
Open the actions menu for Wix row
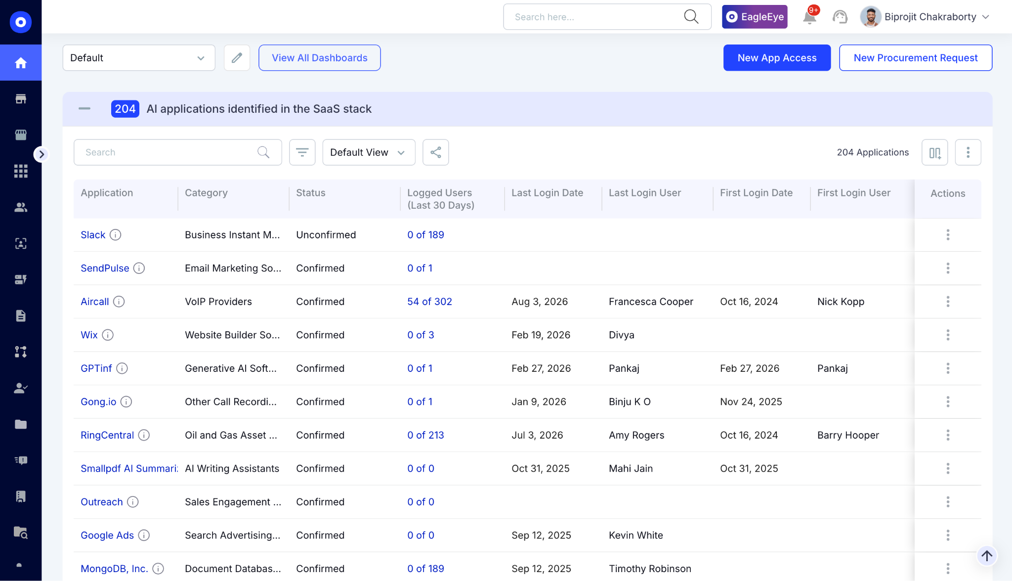click(x=948, y=335)
